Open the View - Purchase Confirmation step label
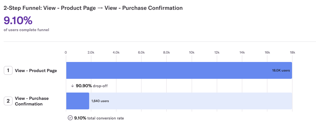The height and width of the screenshot is (129, 316). coord(32,101)
